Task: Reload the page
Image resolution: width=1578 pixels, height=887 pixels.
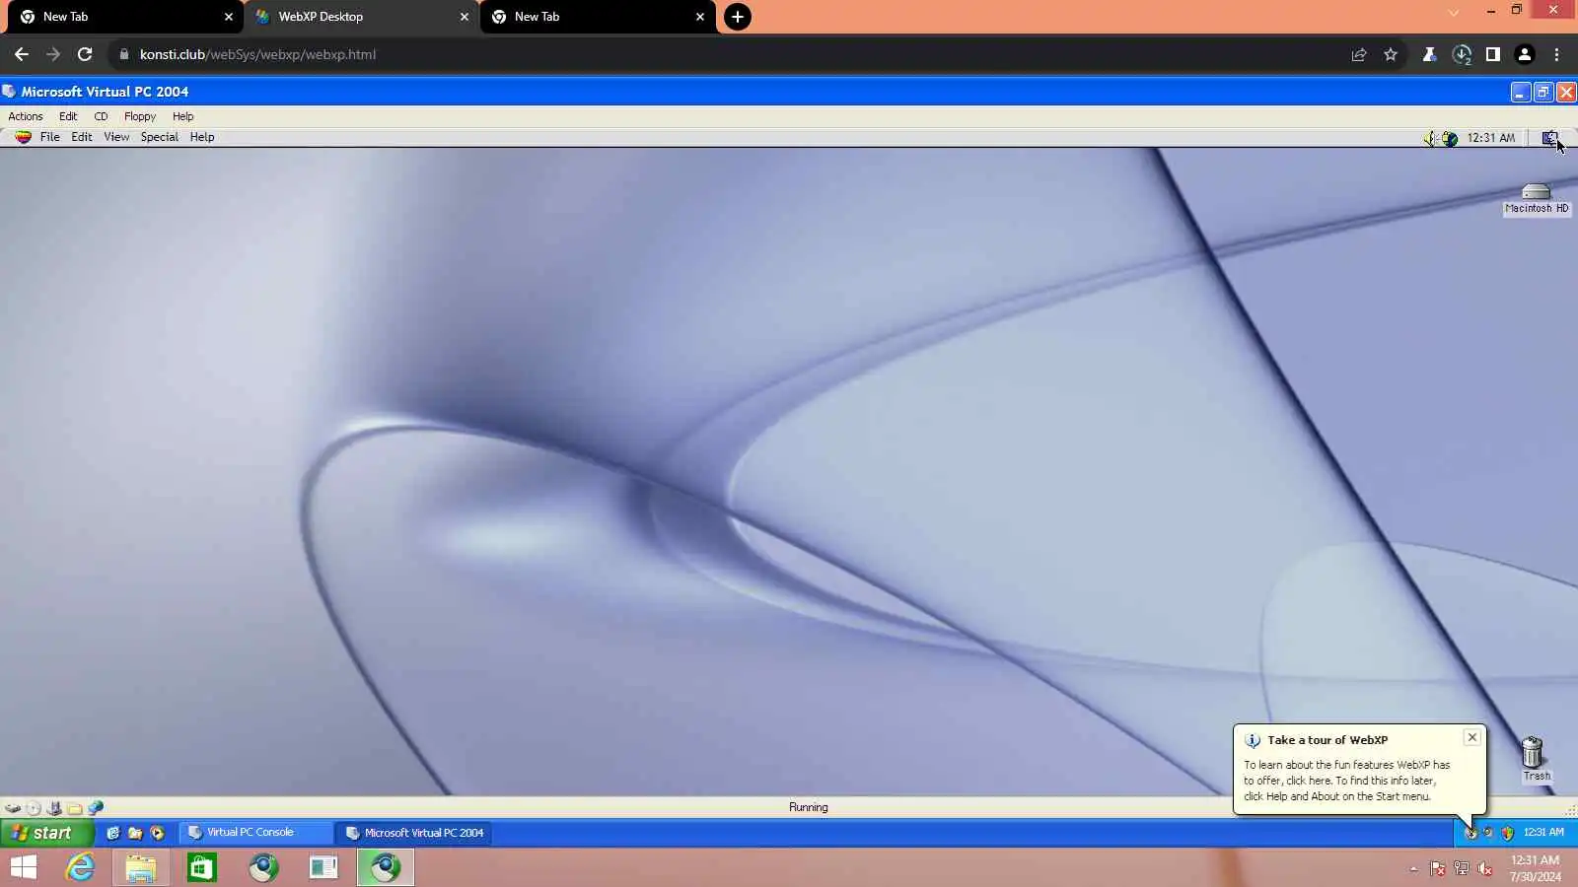Action: point(85,54)
